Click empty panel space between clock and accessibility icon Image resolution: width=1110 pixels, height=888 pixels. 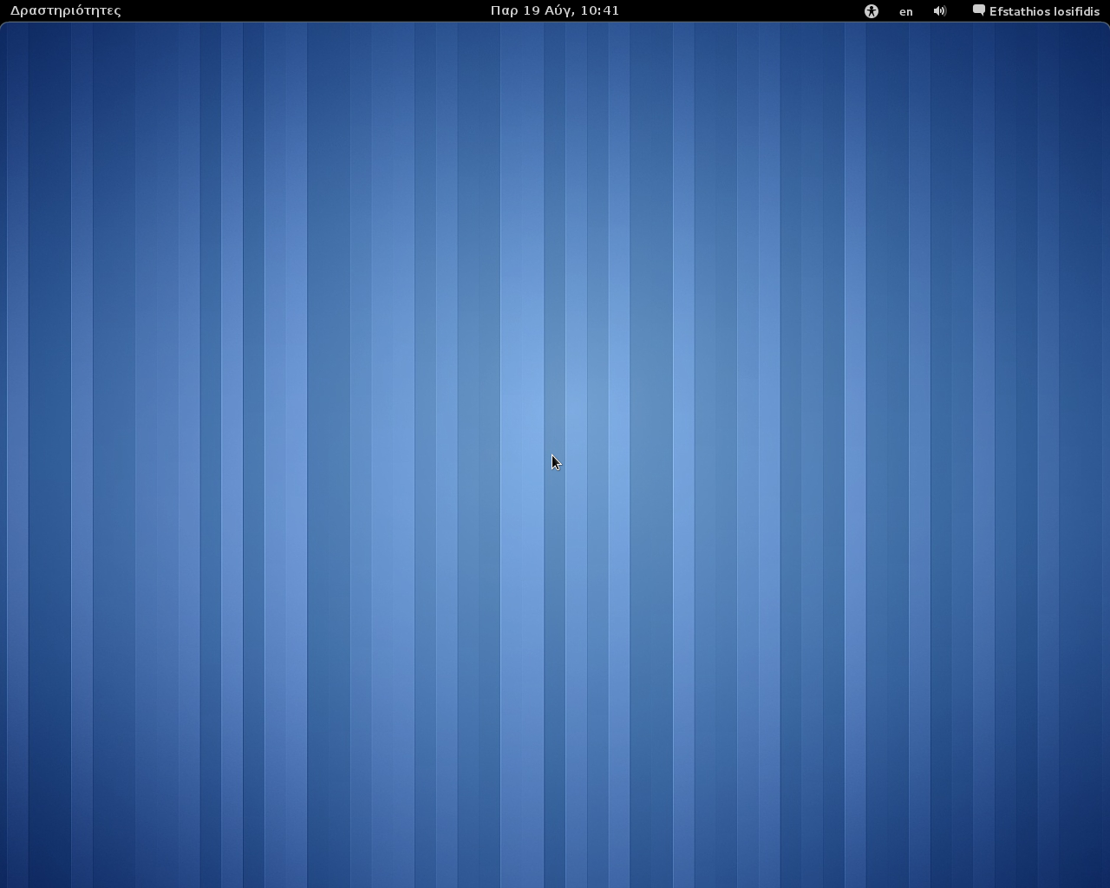pyautogui.click(x=737, y=10)
